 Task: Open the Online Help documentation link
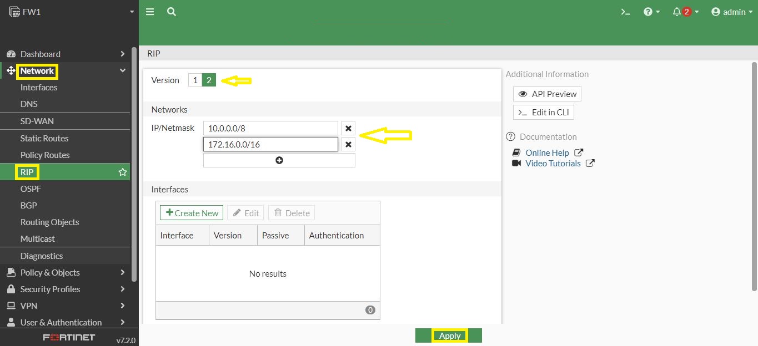pos(547,152)
